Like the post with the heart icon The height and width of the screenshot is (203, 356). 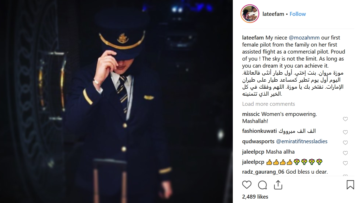(247, 185)
